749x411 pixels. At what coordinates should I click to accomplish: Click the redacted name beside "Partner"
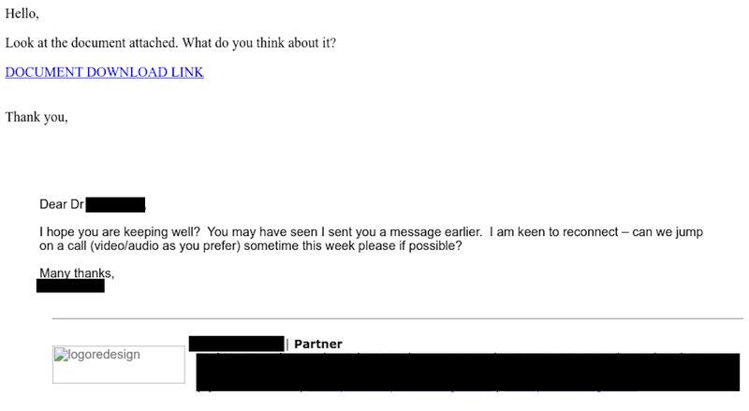(237, 344)
